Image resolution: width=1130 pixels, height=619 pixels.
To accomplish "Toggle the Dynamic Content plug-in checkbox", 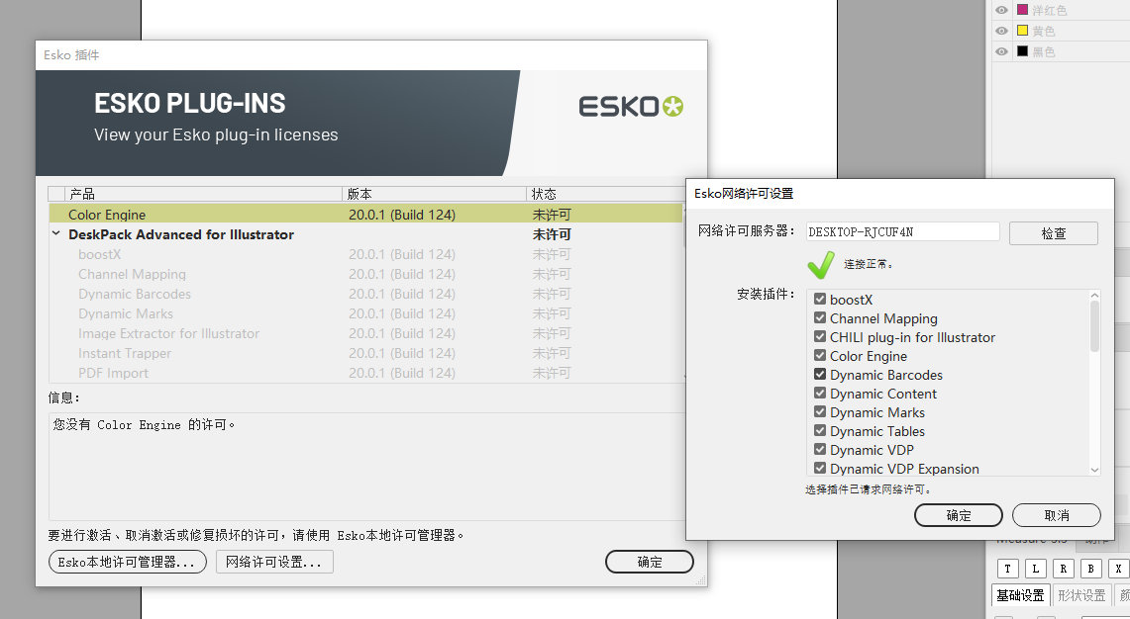I will (820, 393).
